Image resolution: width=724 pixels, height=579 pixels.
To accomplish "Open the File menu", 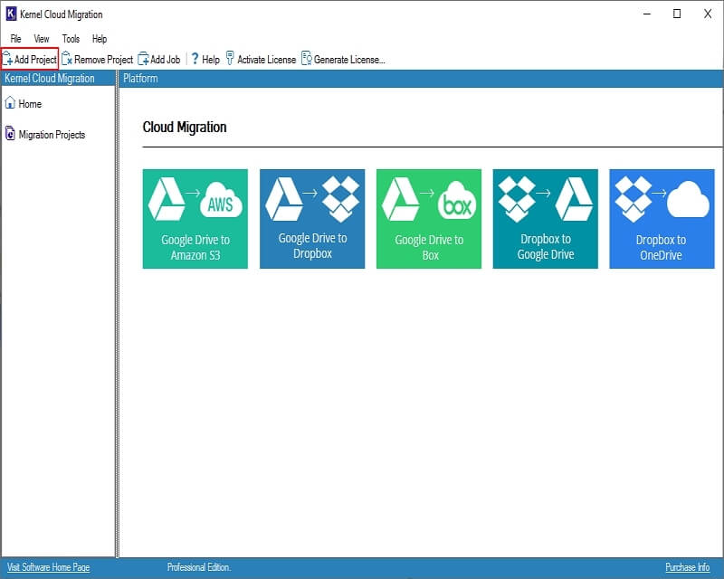I will [15, 39].
